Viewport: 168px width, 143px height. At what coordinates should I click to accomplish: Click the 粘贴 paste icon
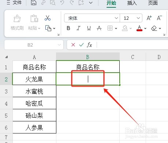click(x=34, y=19)
